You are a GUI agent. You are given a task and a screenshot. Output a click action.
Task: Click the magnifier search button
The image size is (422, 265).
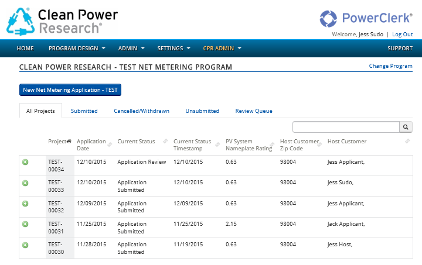(406, 127)
